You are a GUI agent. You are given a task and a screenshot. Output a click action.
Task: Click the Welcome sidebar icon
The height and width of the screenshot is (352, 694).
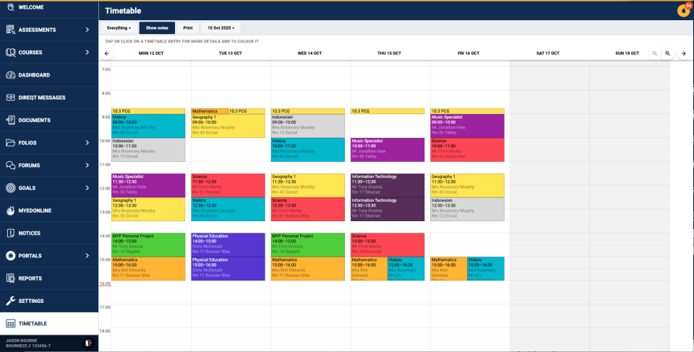click(11, 7)
